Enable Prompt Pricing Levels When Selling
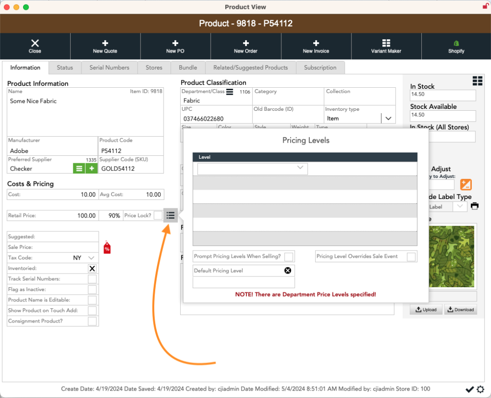Screen dimensions: 491x398 (x=289, y=256)
